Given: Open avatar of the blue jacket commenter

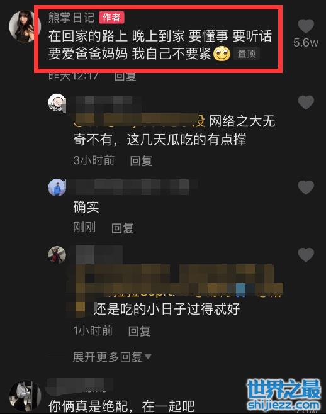Looking at the screenshot, I should tap(57, 187).
